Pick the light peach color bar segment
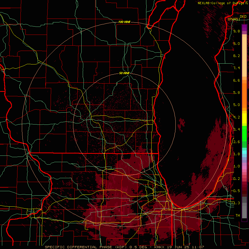The height and width of the screenshot is (249, 249). coord(244,57)
